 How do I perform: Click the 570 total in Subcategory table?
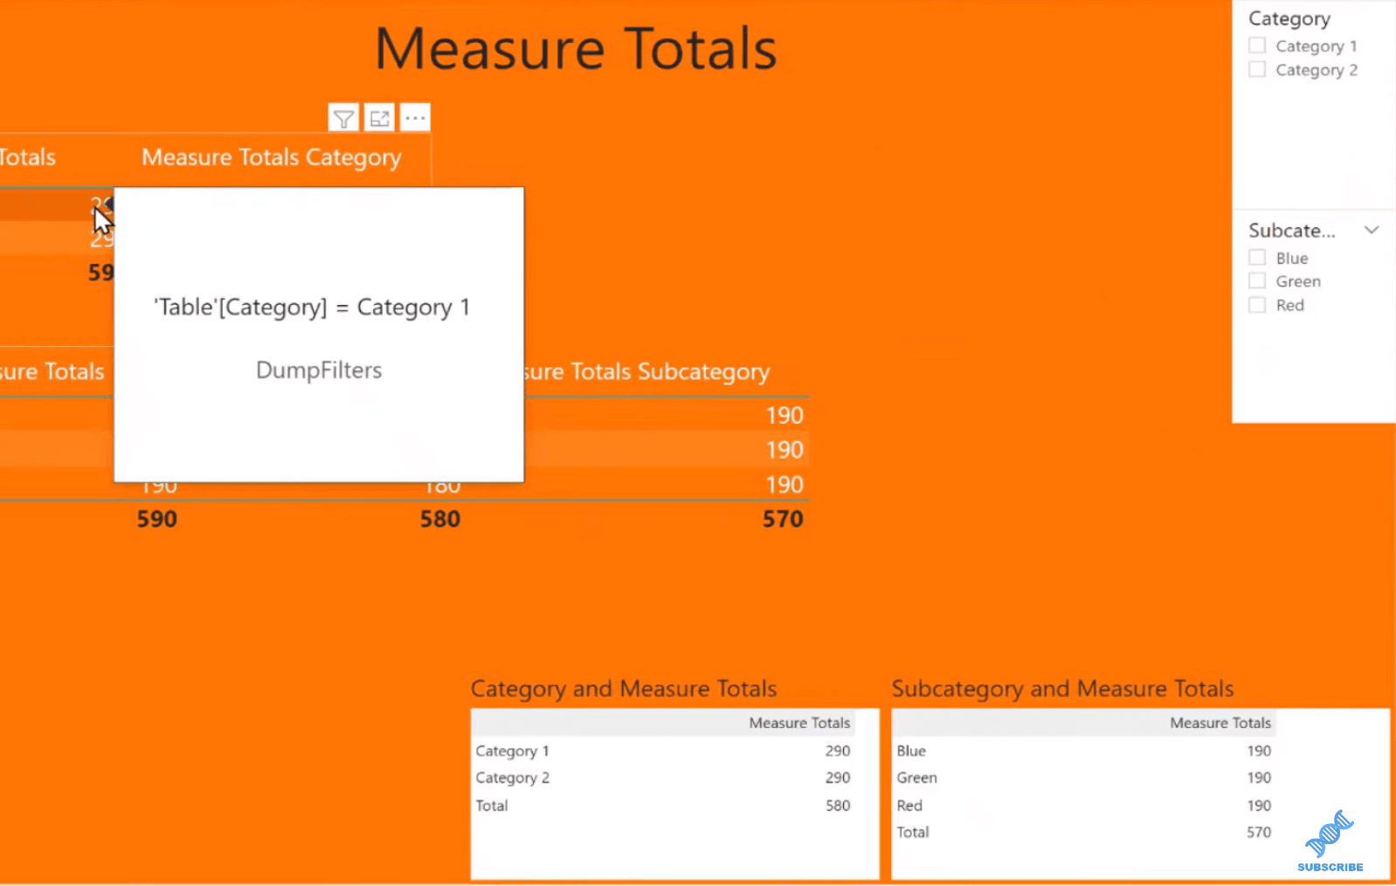1259,833
